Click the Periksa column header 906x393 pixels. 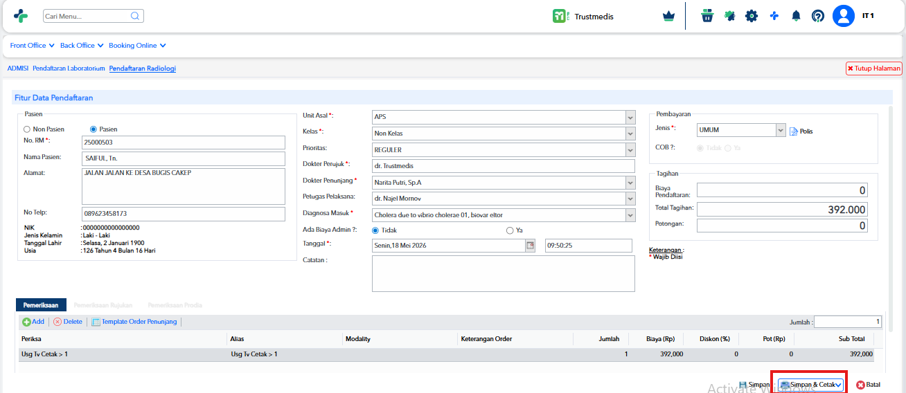[x=123, y=339]
